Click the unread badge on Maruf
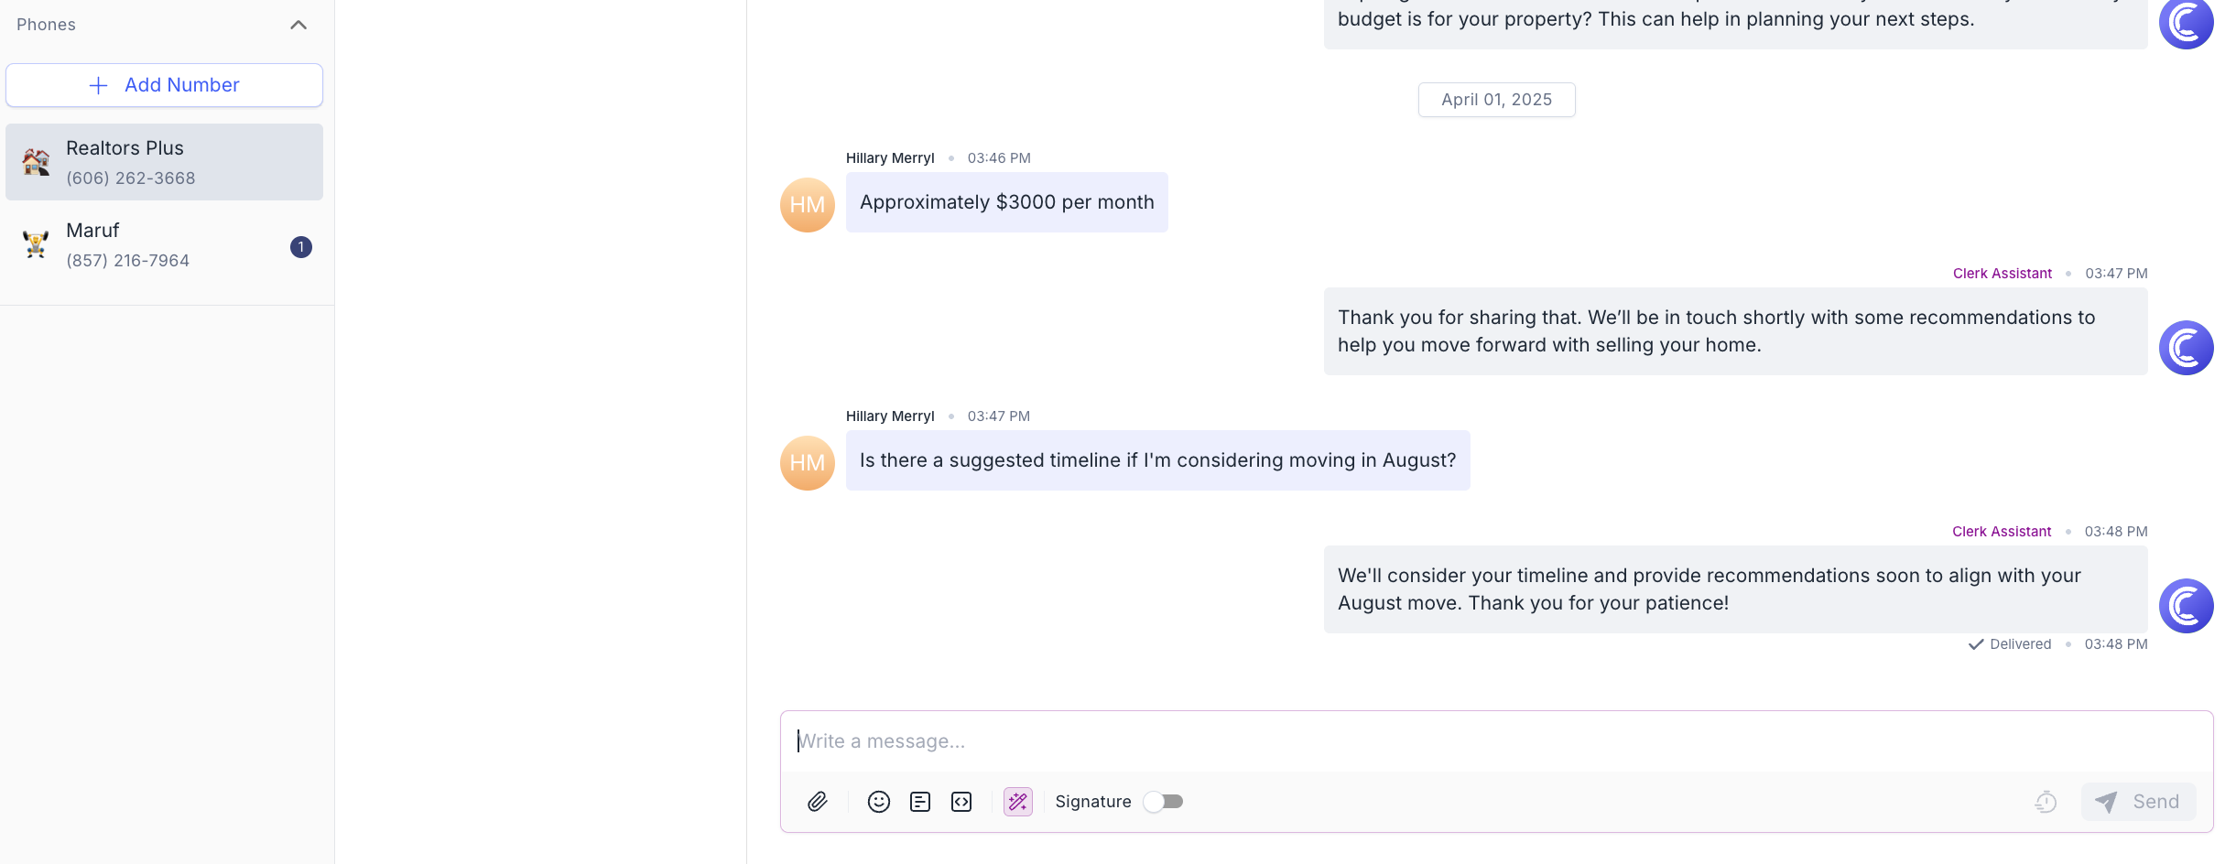Image resolution: width=2236 pixels, height=864 pixels. [x=301, y=247]
